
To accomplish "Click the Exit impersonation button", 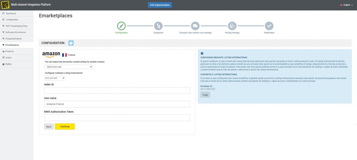I will tap(160, 5).
